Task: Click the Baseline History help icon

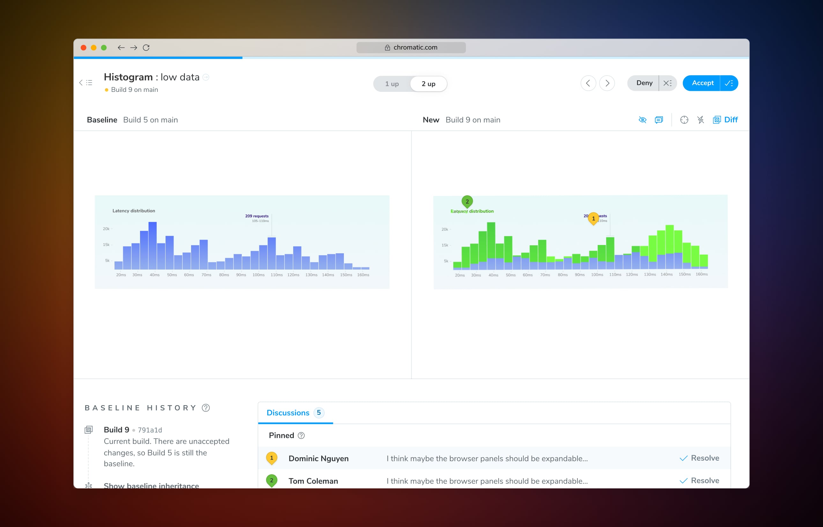Action: [x=206, y=408]
